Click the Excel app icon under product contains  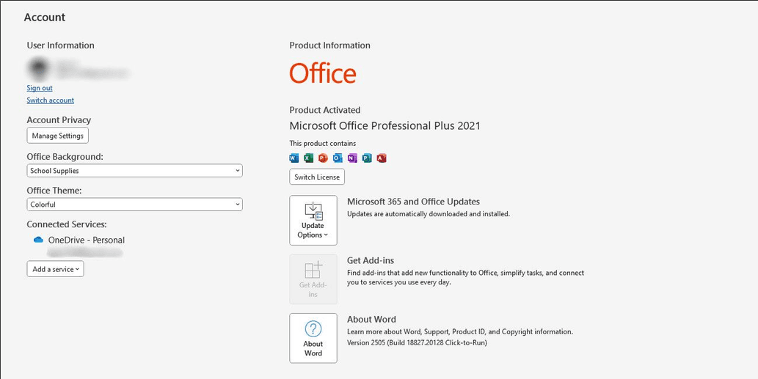tap(308, 158)
